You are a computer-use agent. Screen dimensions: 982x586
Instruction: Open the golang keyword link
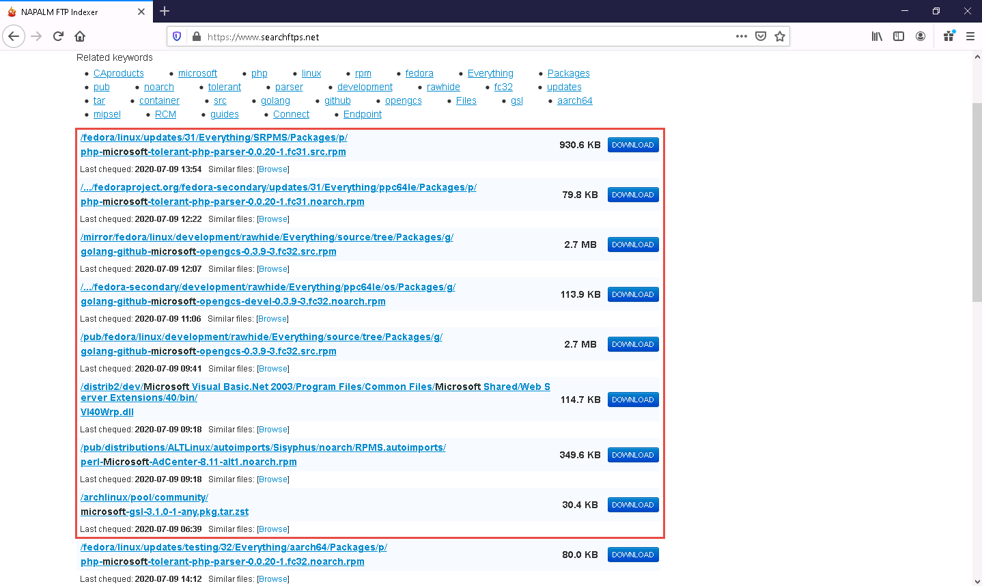coord(275,100)
